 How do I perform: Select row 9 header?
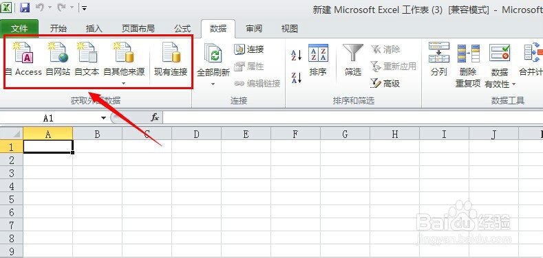tap(12, 250)
